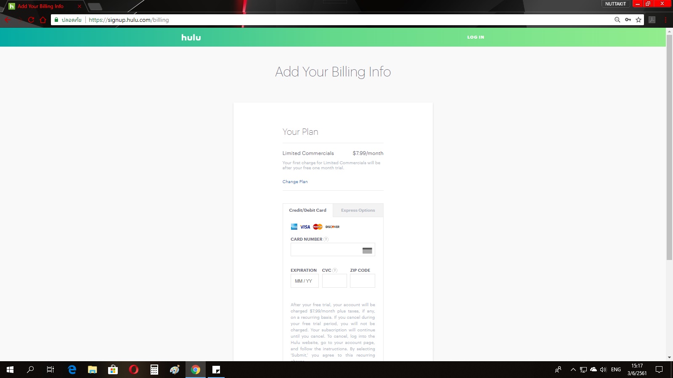This screenshot has height=378, width=673.
Task: Open the People icon in system tray
Action: [x=558, y=370]
